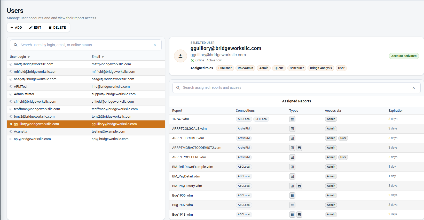Clear the users search with its X icon
The height and width of the screenshot is (220, 424).
(x=155, y=45)
